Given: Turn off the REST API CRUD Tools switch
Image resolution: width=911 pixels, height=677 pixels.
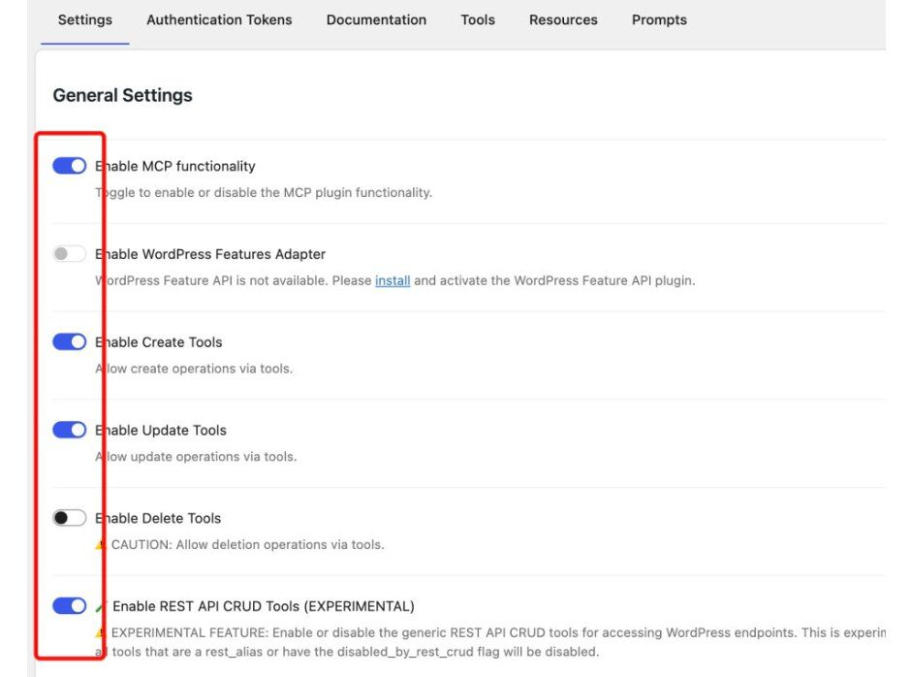Looking at the screenshot, I should tap(69, 605).
